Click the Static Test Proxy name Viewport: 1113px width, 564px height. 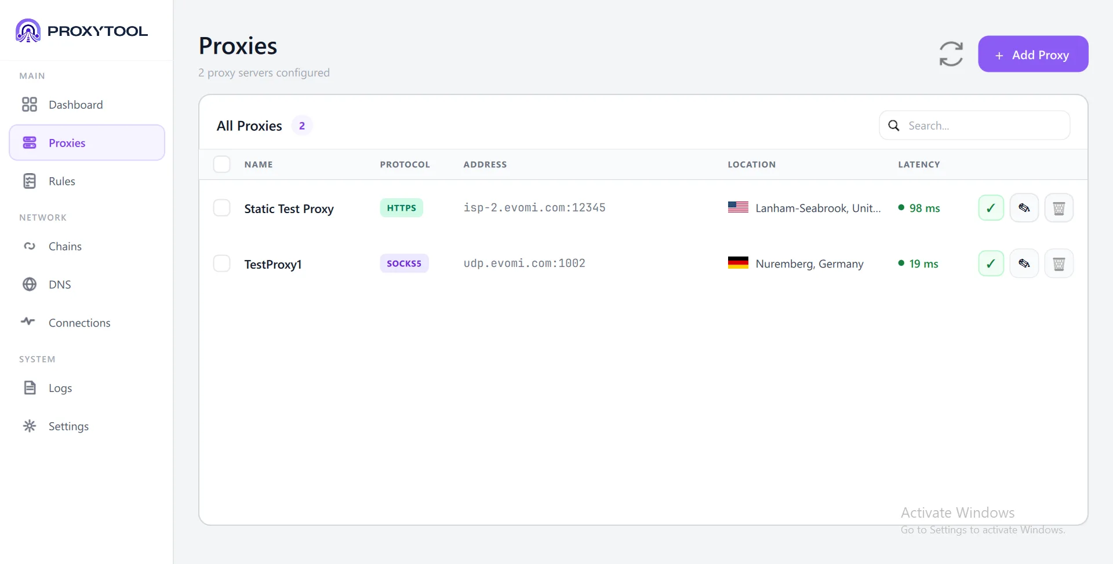point(289,208)
